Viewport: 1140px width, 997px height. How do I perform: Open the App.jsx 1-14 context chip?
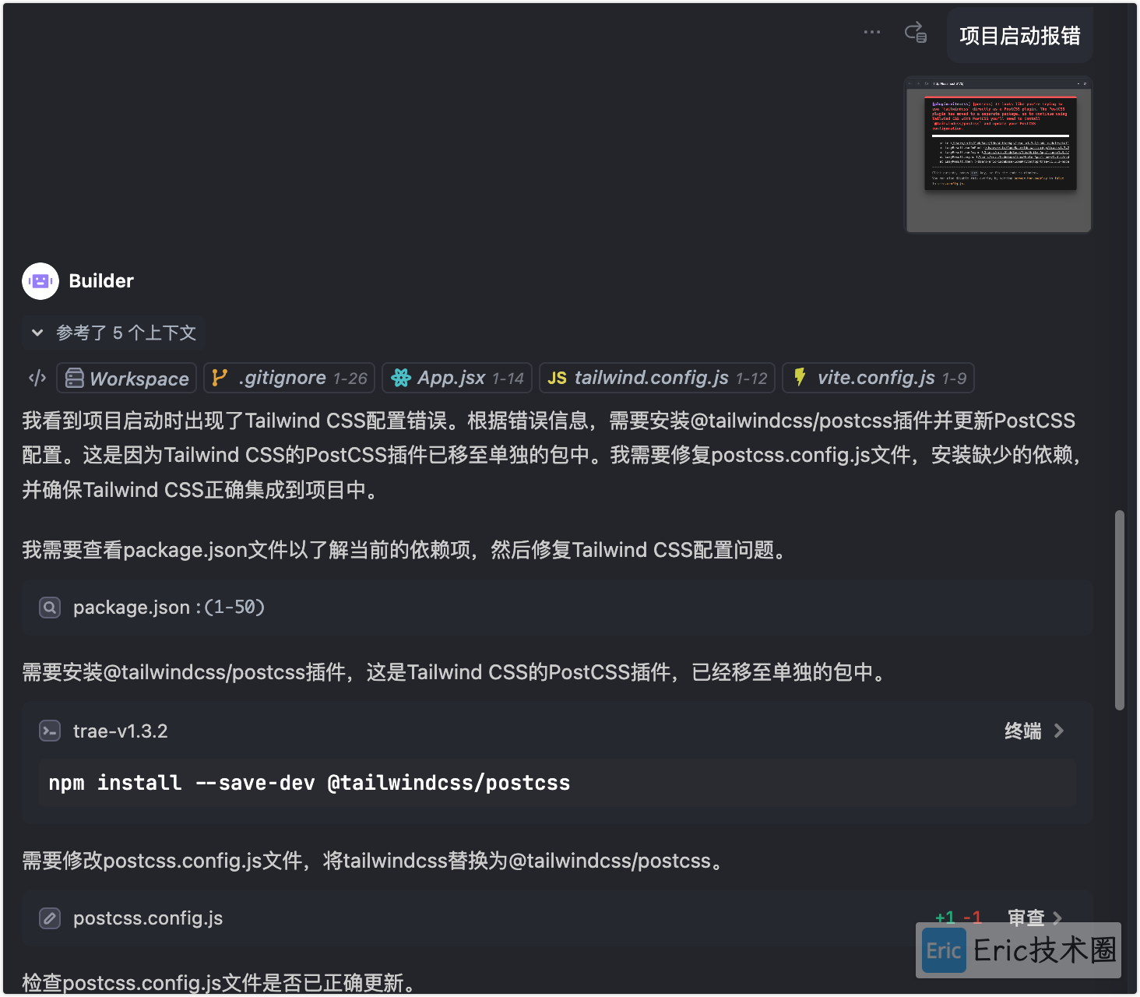(457, 378)
